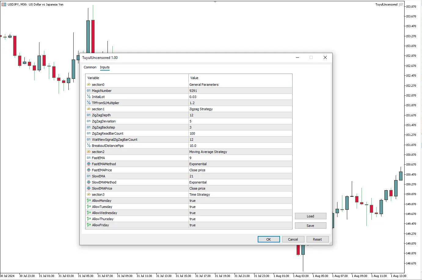The width and height of the screenshot is (422, 280).
Task: Click the ZigZagDepth value field
Action: pyautogui.click(x=240, y=115)
